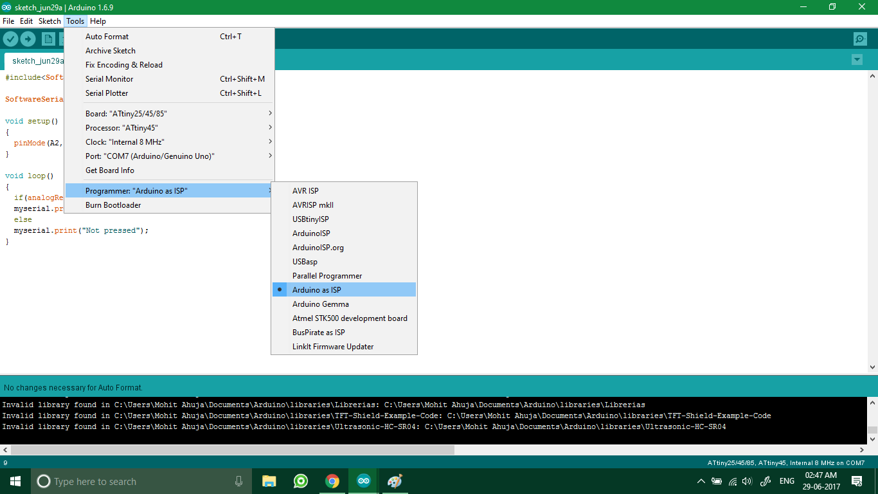The height and width of the screenshot is (494, 878).
Task: Select Arduino as ISP programmer
Action: pyautogui.click(x=344, y=290)
